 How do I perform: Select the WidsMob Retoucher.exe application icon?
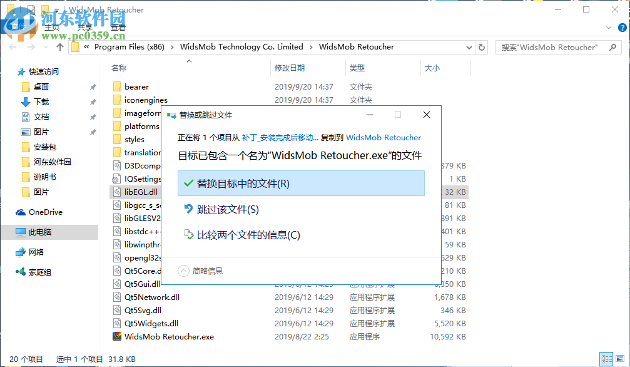click(118, 336)
